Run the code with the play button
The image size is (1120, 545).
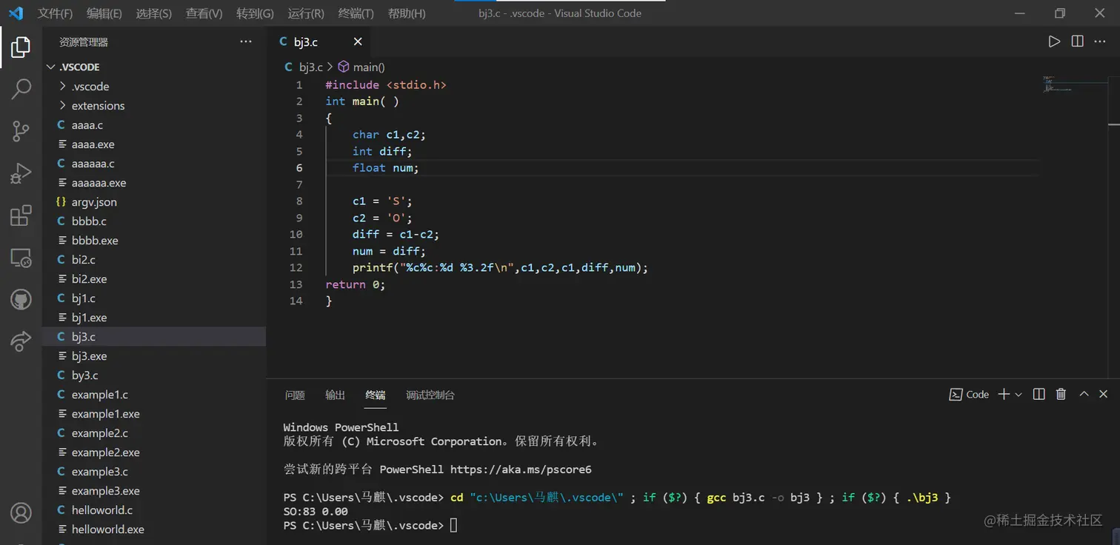tap(1054, 41)
